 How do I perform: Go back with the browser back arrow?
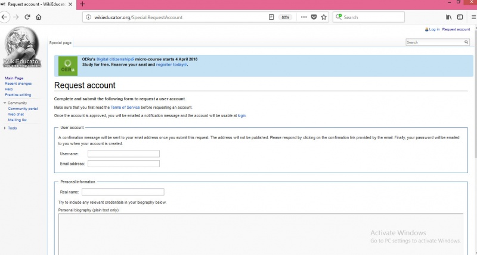[4, 17]
